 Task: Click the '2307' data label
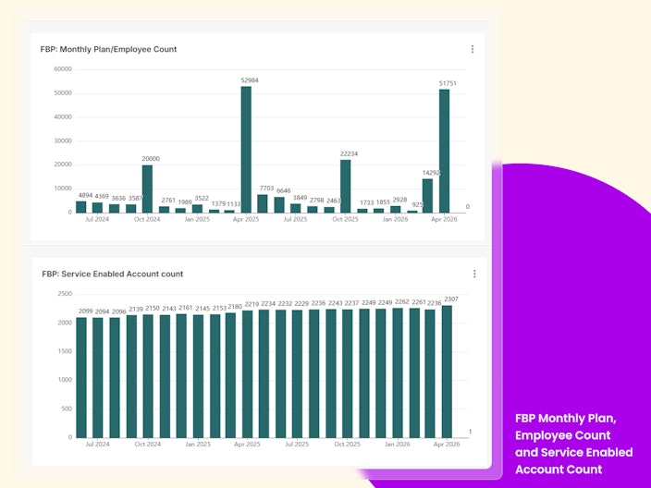[451, 299]
